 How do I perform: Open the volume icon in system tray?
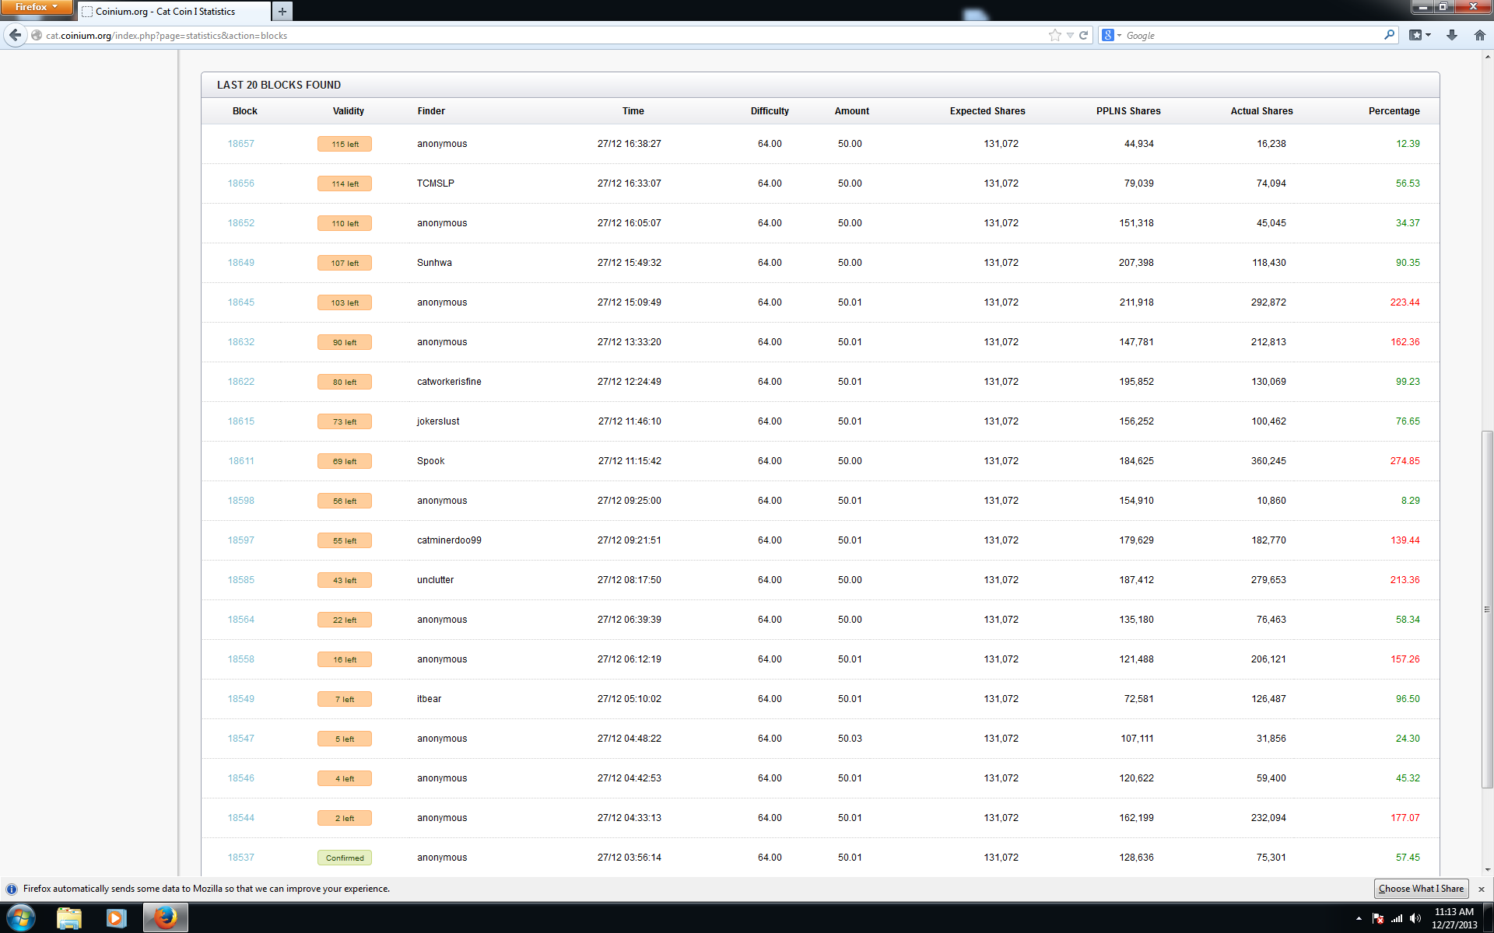pyautogui.click(x=1415, y=919)
